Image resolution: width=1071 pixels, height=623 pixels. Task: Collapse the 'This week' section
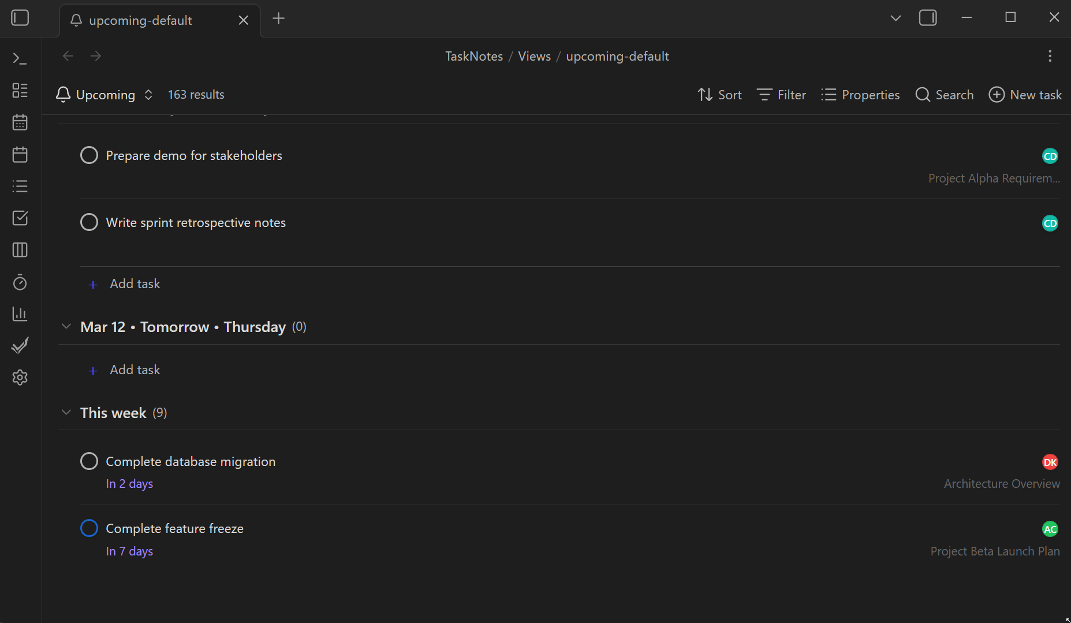[x=66, y=412]
